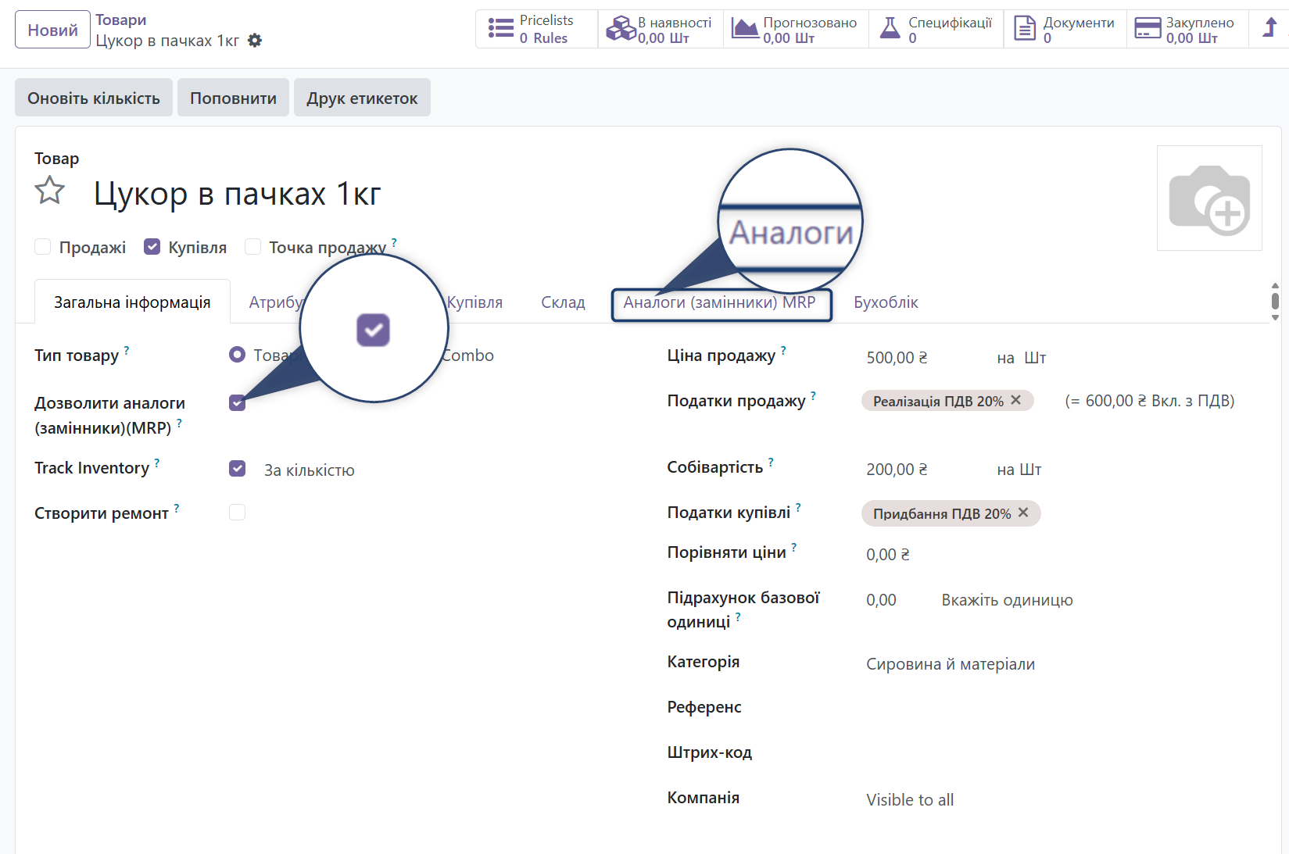
Task: Enable the Продажі checkbox
Action: click(x=42, y=246)
